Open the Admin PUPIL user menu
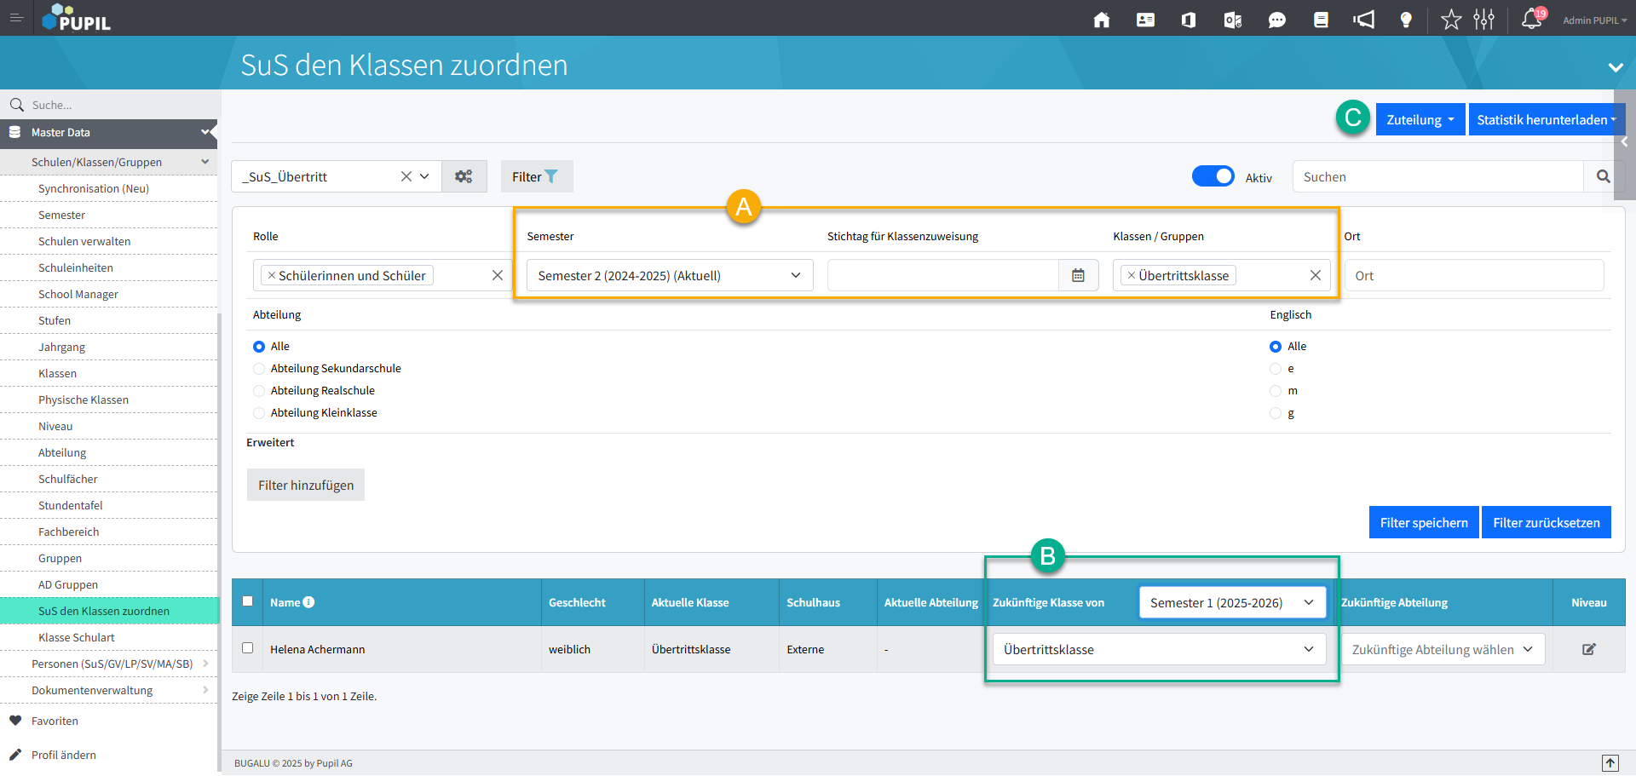 pos(1594,20)
